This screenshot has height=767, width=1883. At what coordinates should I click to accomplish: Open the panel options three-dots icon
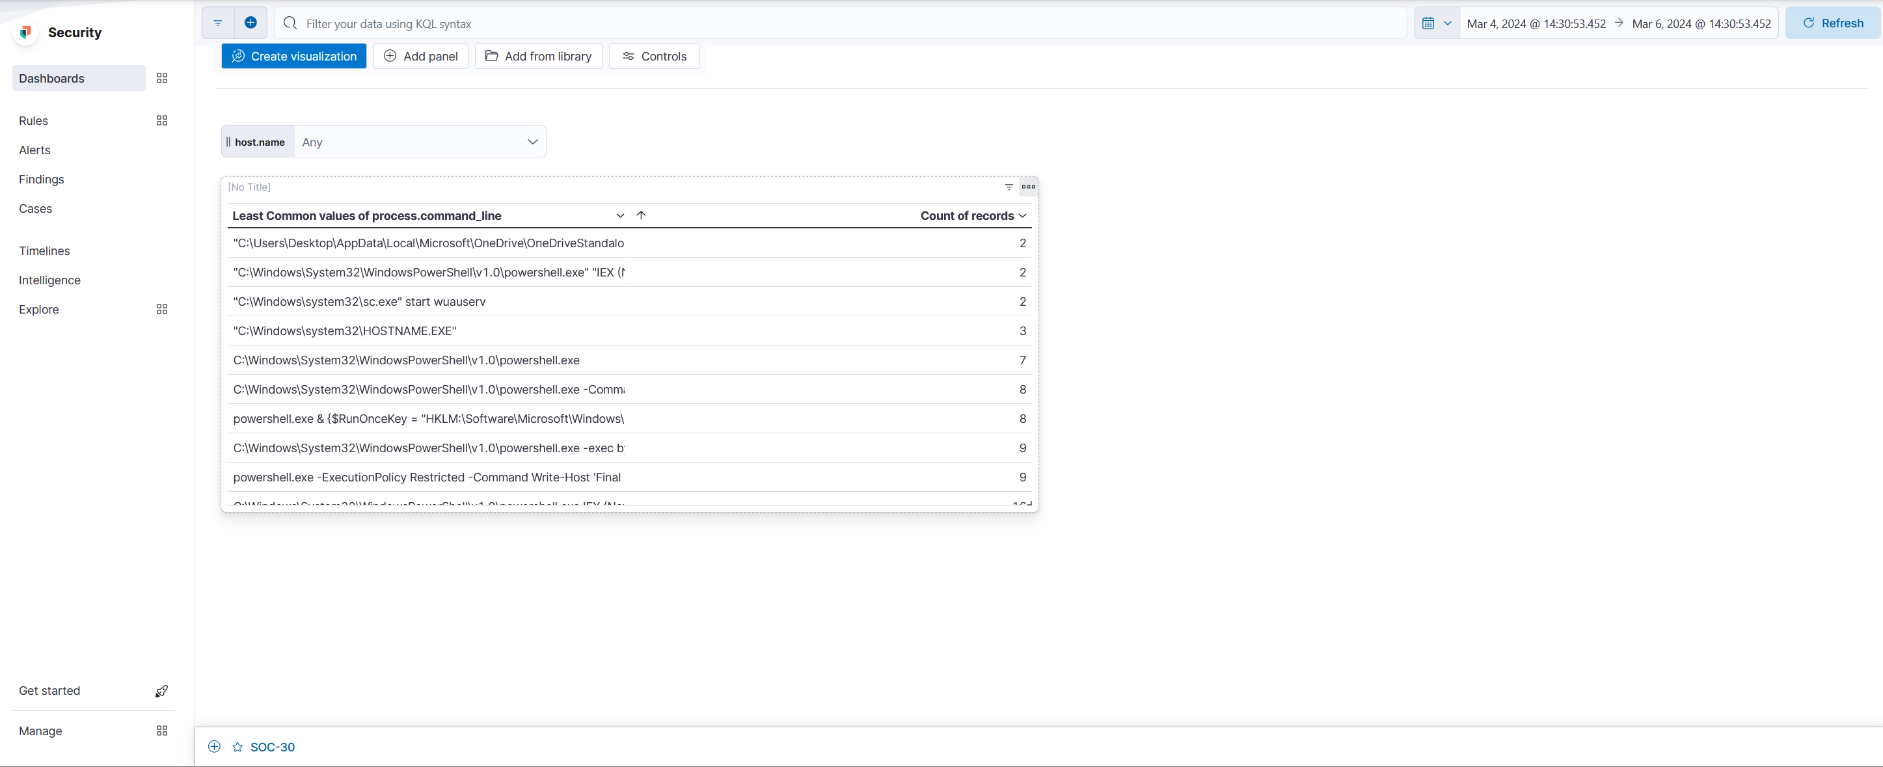pos(1028,187)
